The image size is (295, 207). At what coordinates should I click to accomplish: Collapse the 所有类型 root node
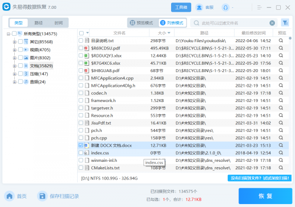tap(8, 34)
